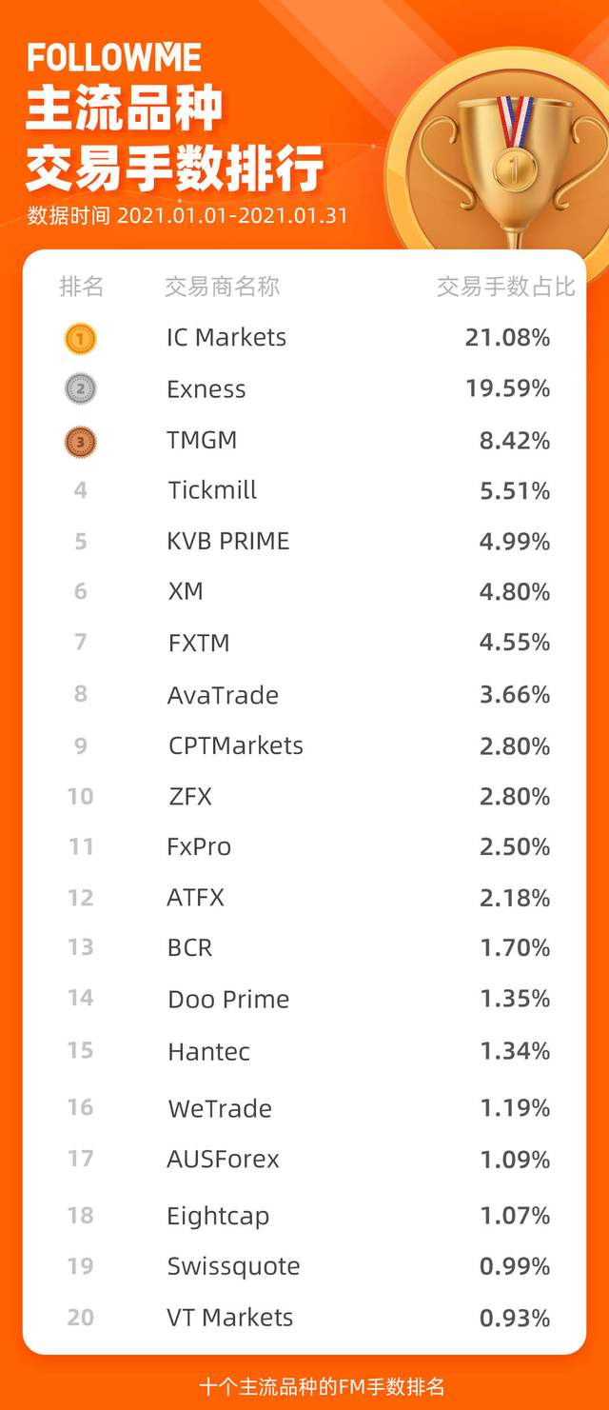Viewport: 609px width, 1410px height.
Task: Click VT Markets at rank 20
Action: coord(230,1318)
